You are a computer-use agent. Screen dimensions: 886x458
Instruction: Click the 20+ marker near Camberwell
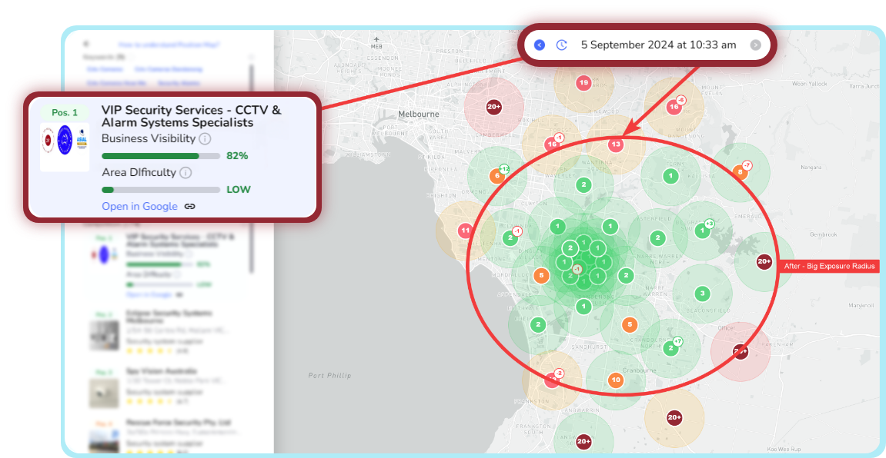[494, 106]
